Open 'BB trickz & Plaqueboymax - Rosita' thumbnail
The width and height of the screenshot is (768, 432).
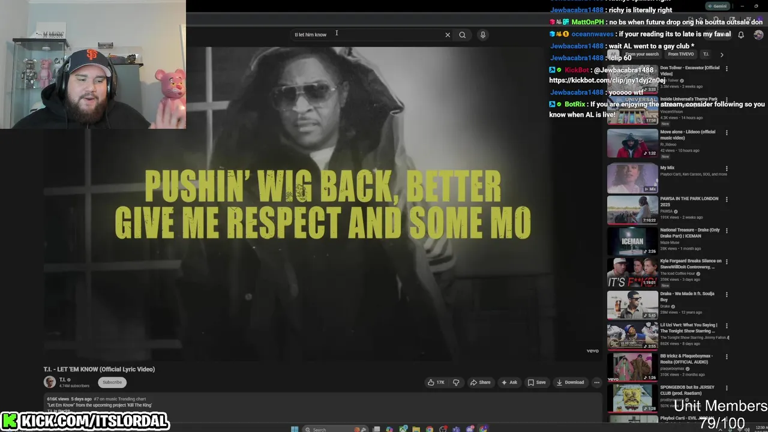[x=632, y=367]
